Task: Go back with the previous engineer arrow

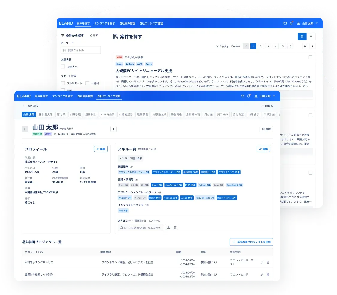Action: coord(25,129)
